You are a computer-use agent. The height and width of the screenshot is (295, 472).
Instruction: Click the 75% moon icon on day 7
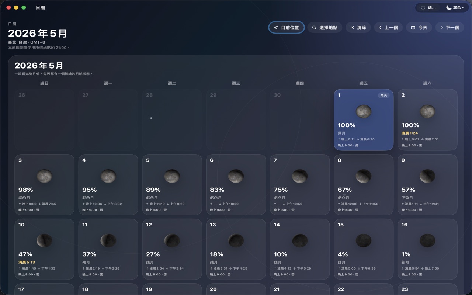pyautogui.click(x=300, y=176)
